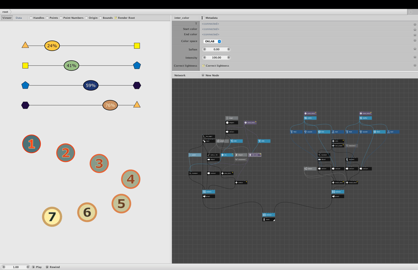Click the root breadcrumb

[5, 12]
